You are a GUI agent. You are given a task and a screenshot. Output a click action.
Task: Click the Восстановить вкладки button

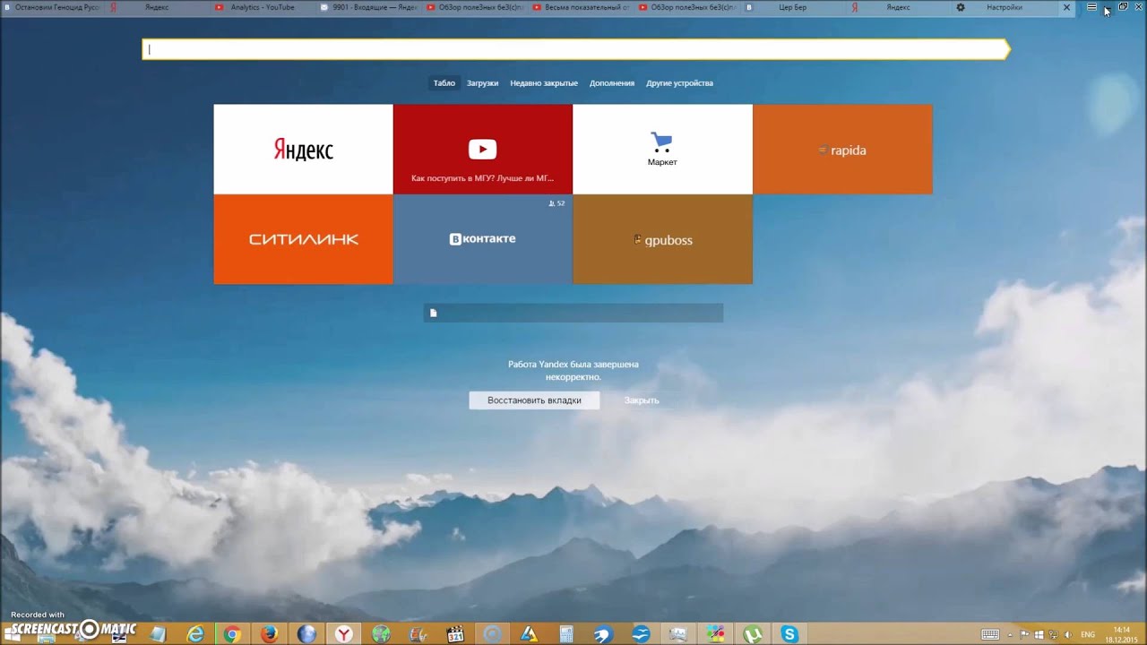[534, 400]
